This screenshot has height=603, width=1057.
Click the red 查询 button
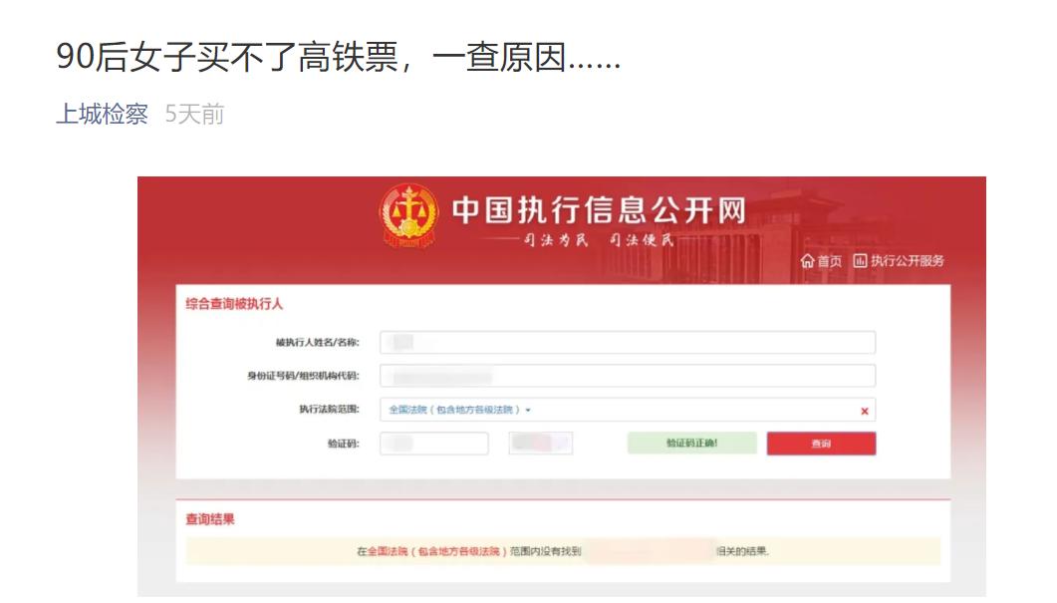coord(821,444)
